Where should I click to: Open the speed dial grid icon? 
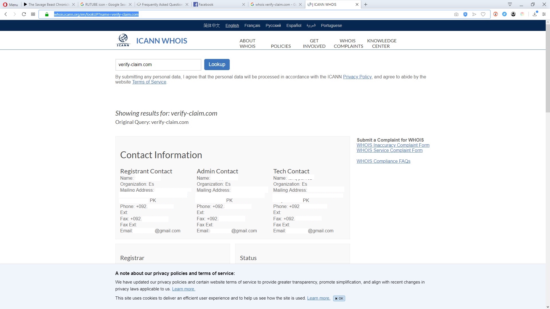click(33, 14)
